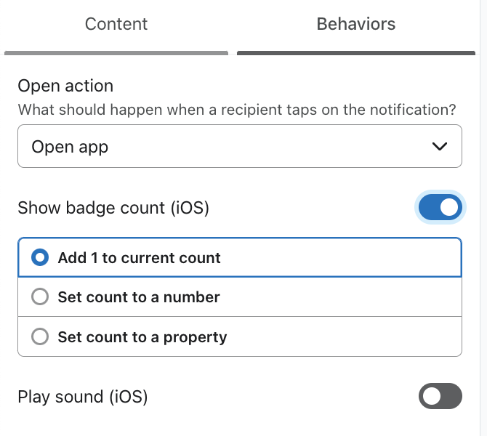487x436 pixels.
Task: Click the "Set count to a property" option text
Action: point(142,337)
